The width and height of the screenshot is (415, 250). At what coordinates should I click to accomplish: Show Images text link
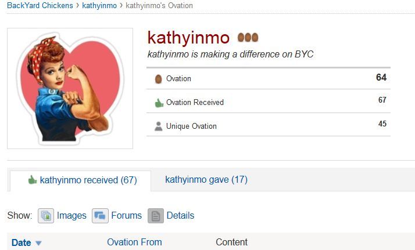click(x=71, y=216)
